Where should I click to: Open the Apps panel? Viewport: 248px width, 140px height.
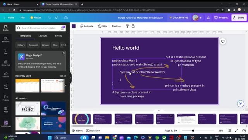6,110
